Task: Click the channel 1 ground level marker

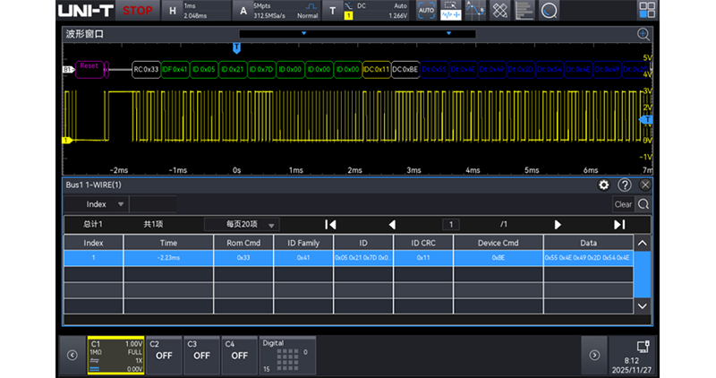Action: tap(67, 141)
